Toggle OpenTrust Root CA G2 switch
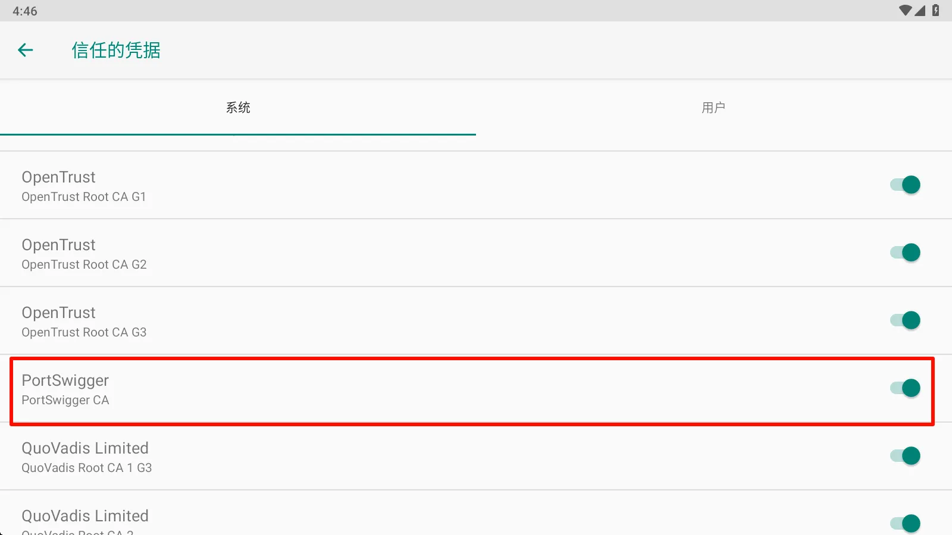 [905, 253]
